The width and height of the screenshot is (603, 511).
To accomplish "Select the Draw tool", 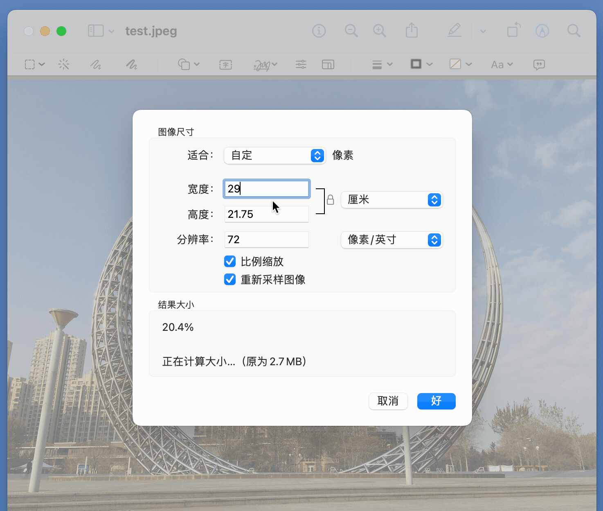I will tap(131, 64).
